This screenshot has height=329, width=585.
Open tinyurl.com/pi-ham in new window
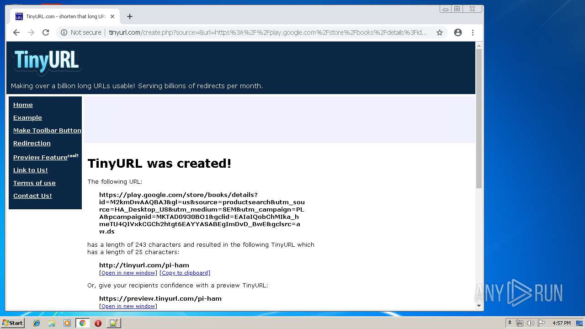coord(128,273)
